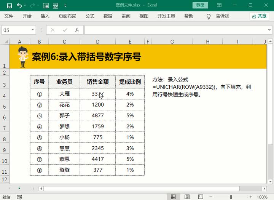Click the sheet tab next green arrow

point(19,188)
